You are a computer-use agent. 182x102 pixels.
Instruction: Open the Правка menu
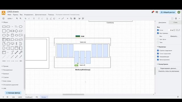(x=15, y=15)
